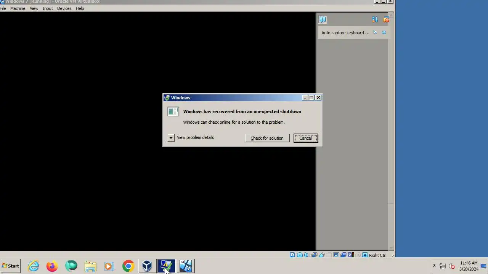Show hidden system tray icons
Image resolution: width=488 pixels, height=274 pixels.
[434, 266]
